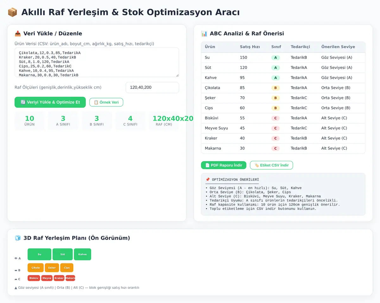Select the red Kraker block
The width and height of the screenshot is (380, 303).
tap(59, 278)
